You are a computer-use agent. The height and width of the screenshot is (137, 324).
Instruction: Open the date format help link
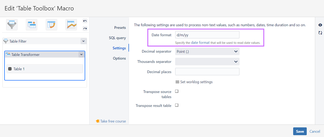click(200, 43)
